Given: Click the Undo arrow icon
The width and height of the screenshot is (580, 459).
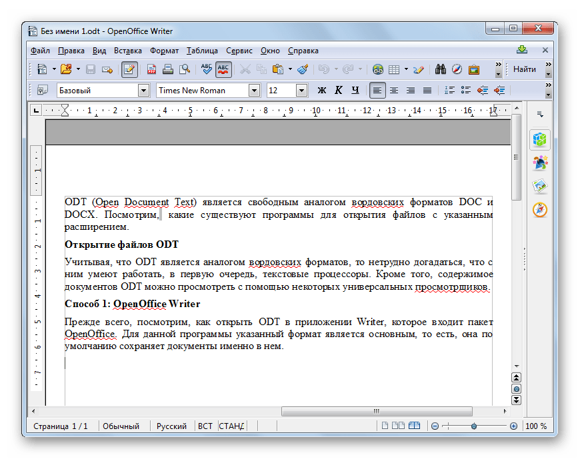Looking at the screenshot, I should (x=323, y=69).
